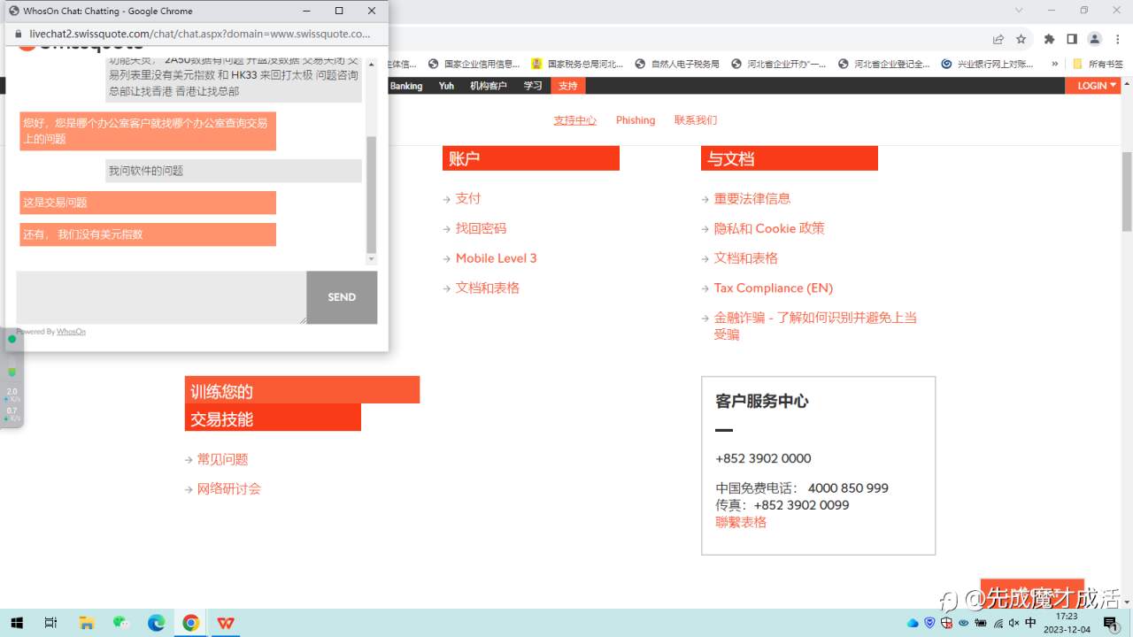Click the 聯繫表格 contact form link
The height and width of the screenshot is (637, 1133).
(x=741, y=522)
